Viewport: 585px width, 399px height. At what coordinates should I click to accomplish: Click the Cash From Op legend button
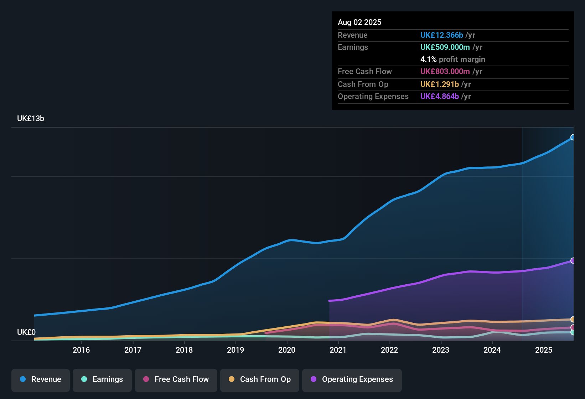260,380
